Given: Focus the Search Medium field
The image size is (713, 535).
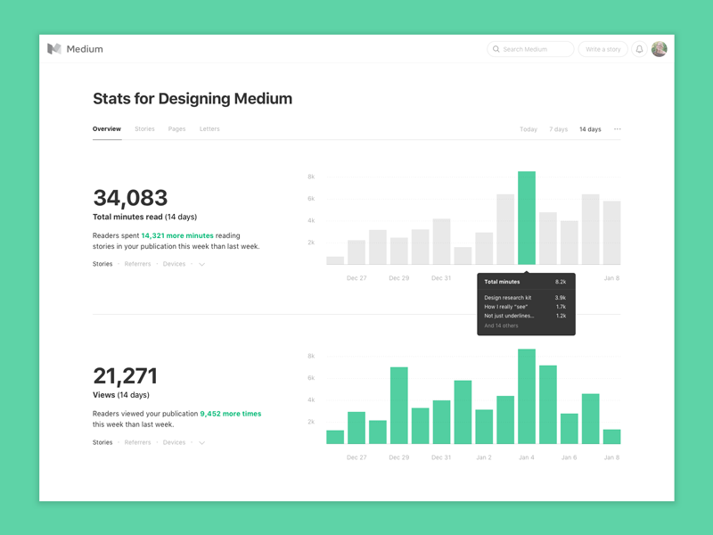Looking at the screenshot, I should pyautogui.click(x=530, y=49).
